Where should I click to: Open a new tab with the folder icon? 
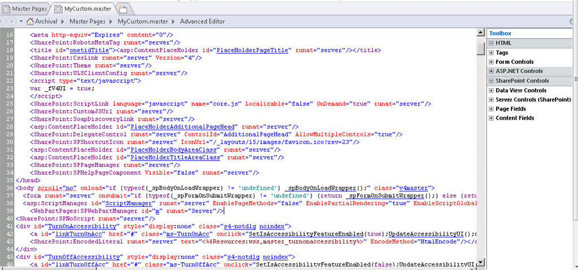(122, 9)
